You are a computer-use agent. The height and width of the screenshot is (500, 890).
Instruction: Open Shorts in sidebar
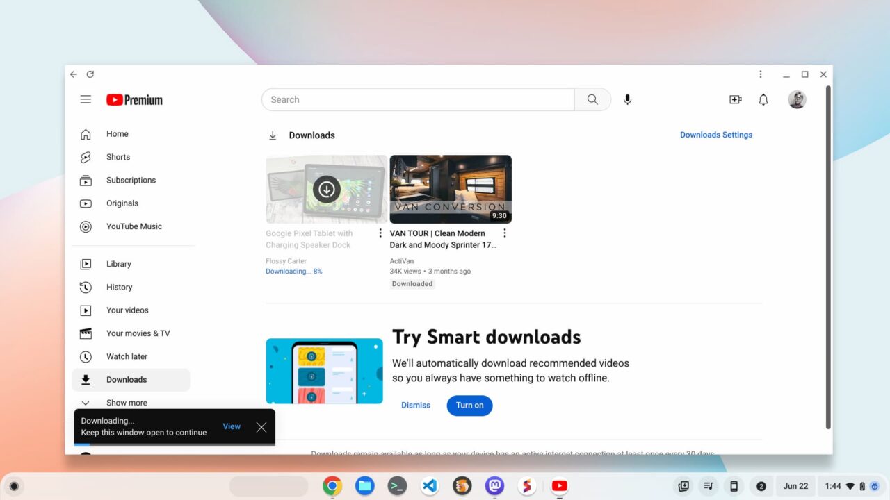(x=131, y=157)
